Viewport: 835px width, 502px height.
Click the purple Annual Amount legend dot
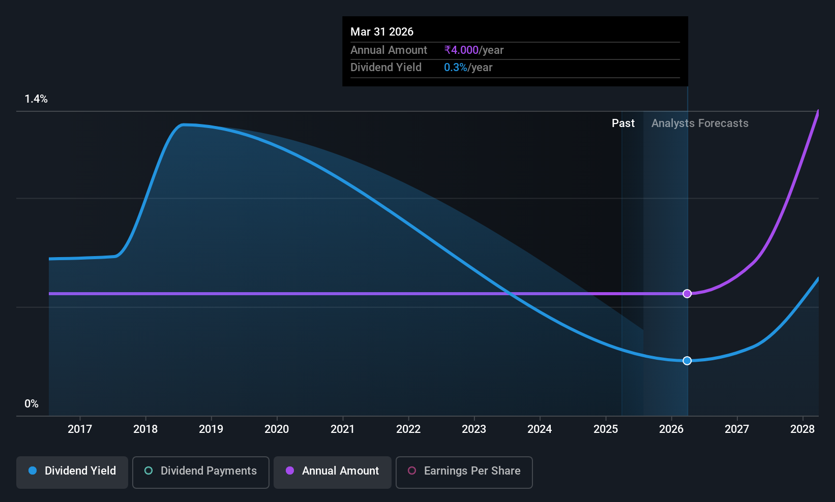(290, 470)
